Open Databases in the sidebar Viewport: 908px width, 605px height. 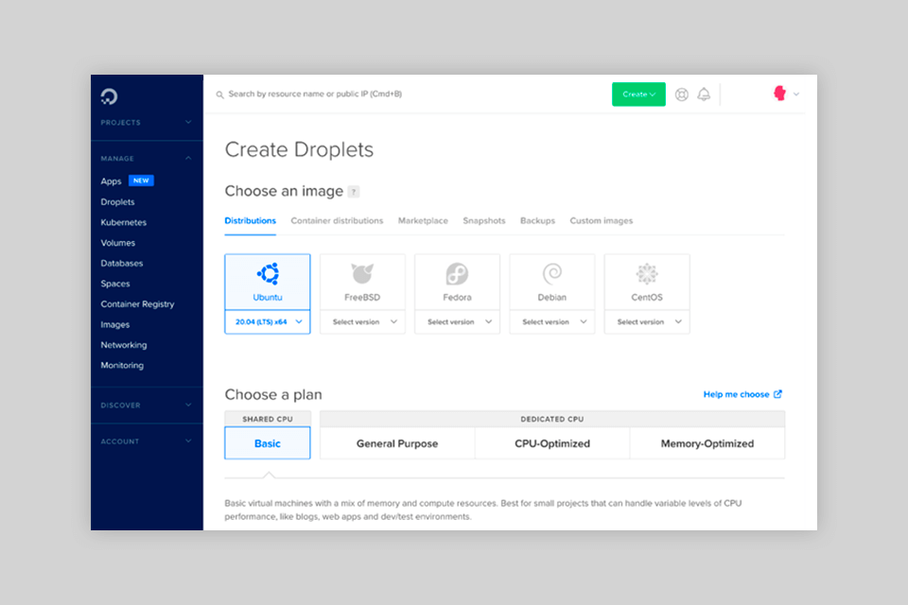[x=122, y=264]
